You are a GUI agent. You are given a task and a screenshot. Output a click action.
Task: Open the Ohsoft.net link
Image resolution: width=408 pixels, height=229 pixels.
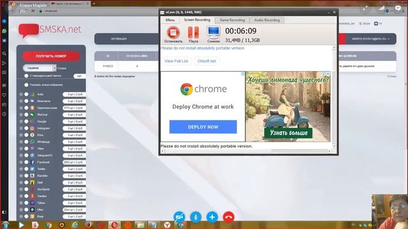(x=207, y=61)
